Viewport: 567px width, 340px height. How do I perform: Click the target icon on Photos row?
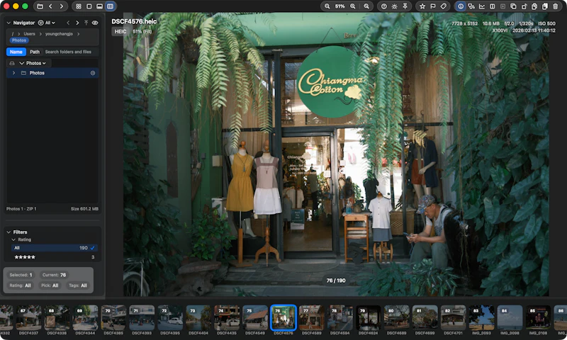click(93, 73)
